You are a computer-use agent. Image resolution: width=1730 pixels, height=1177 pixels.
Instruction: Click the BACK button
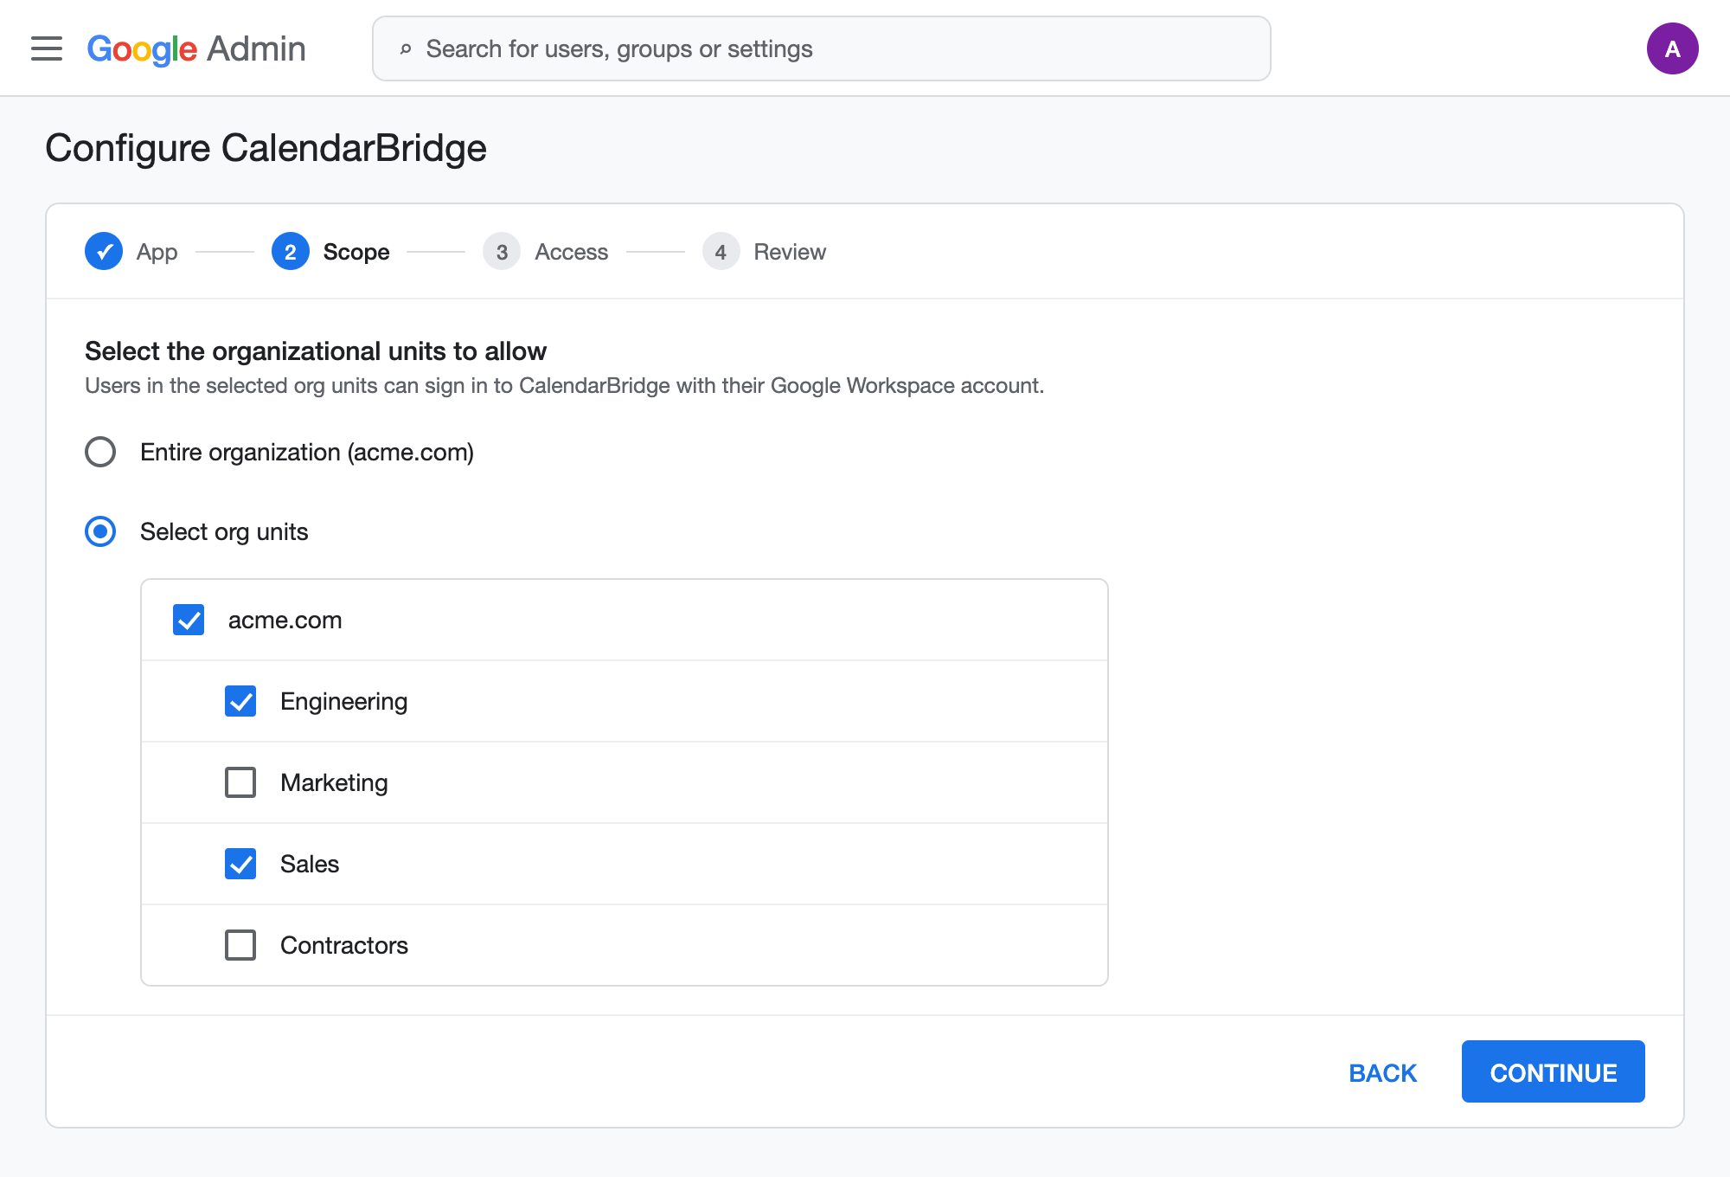coord(1382,1072)
